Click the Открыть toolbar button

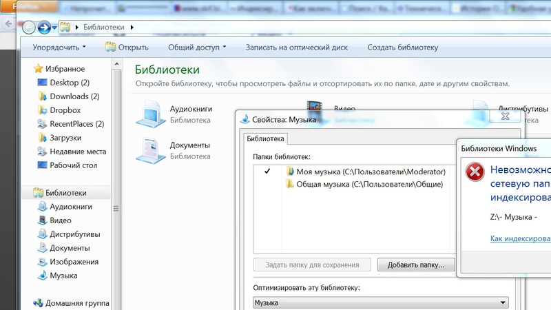tap(127, 47)
